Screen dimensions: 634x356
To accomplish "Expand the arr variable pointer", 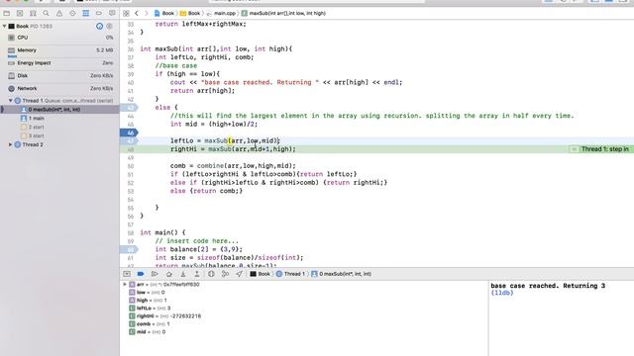I will point(125,284).
